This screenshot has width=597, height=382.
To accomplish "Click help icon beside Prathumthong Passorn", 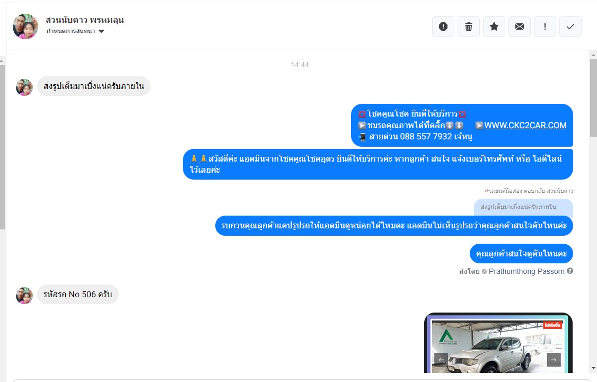I will 570,271.
